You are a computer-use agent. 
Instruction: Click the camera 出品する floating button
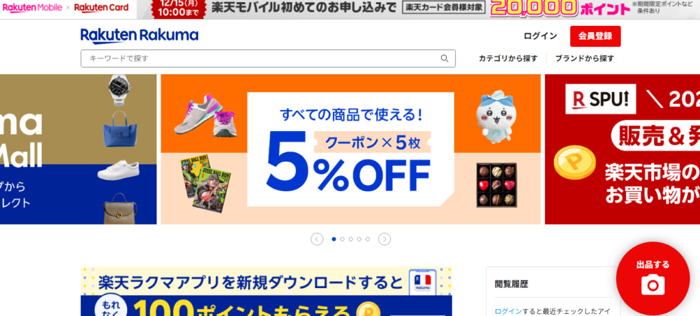[x=653, y=278]
